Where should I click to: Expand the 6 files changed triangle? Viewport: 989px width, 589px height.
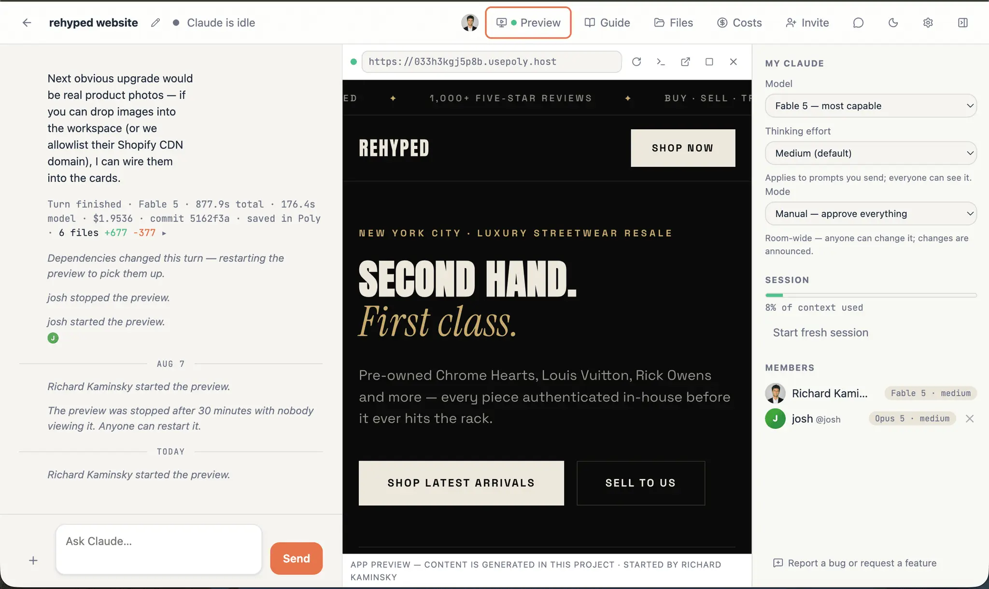point(164,233)
